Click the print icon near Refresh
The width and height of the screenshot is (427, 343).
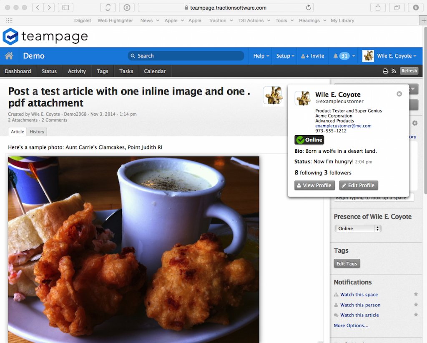[x=386, y=71]
